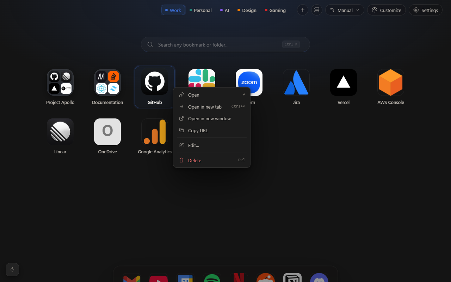Viewport: 451px width, 282px height.
Task: Switch to the Design tab
Action: point(247,10)
